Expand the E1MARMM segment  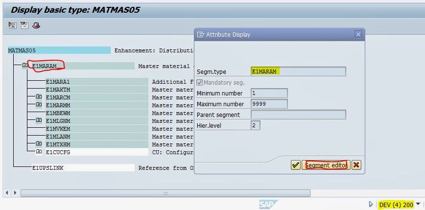(x=39, y=104)
